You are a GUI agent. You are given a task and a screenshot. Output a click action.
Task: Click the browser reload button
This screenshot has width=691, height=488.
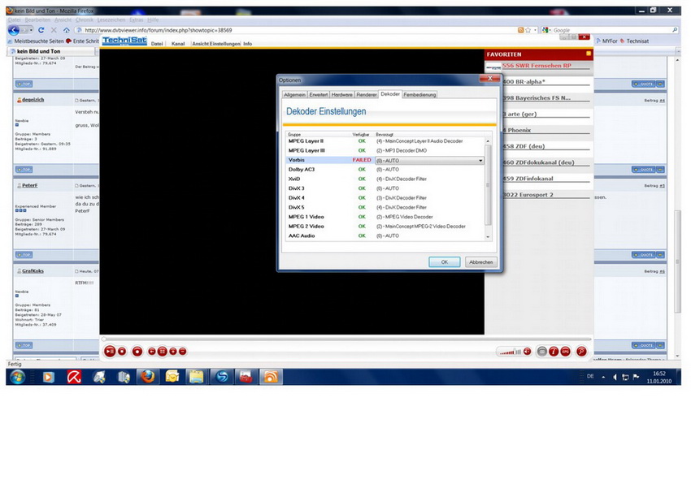41,30
